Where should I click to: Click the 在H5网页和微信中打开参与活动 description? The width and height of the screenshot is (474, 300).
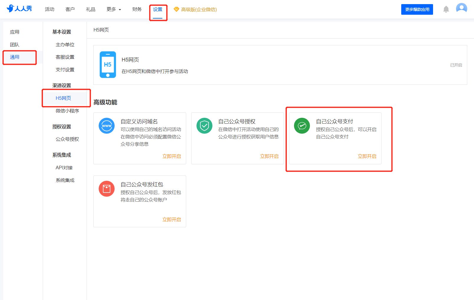[x=155, y=72]
